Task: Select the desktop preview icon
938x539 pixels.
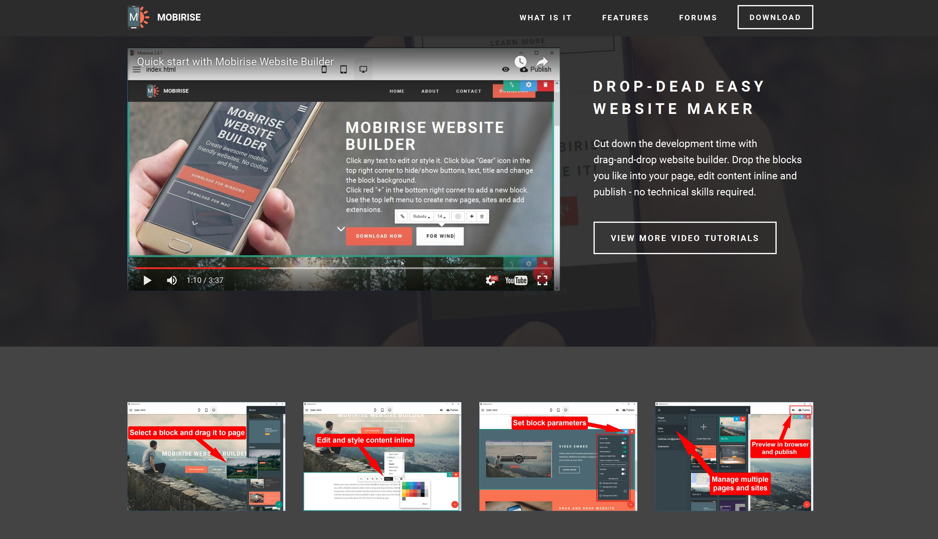Action: [x=363, y=70]
